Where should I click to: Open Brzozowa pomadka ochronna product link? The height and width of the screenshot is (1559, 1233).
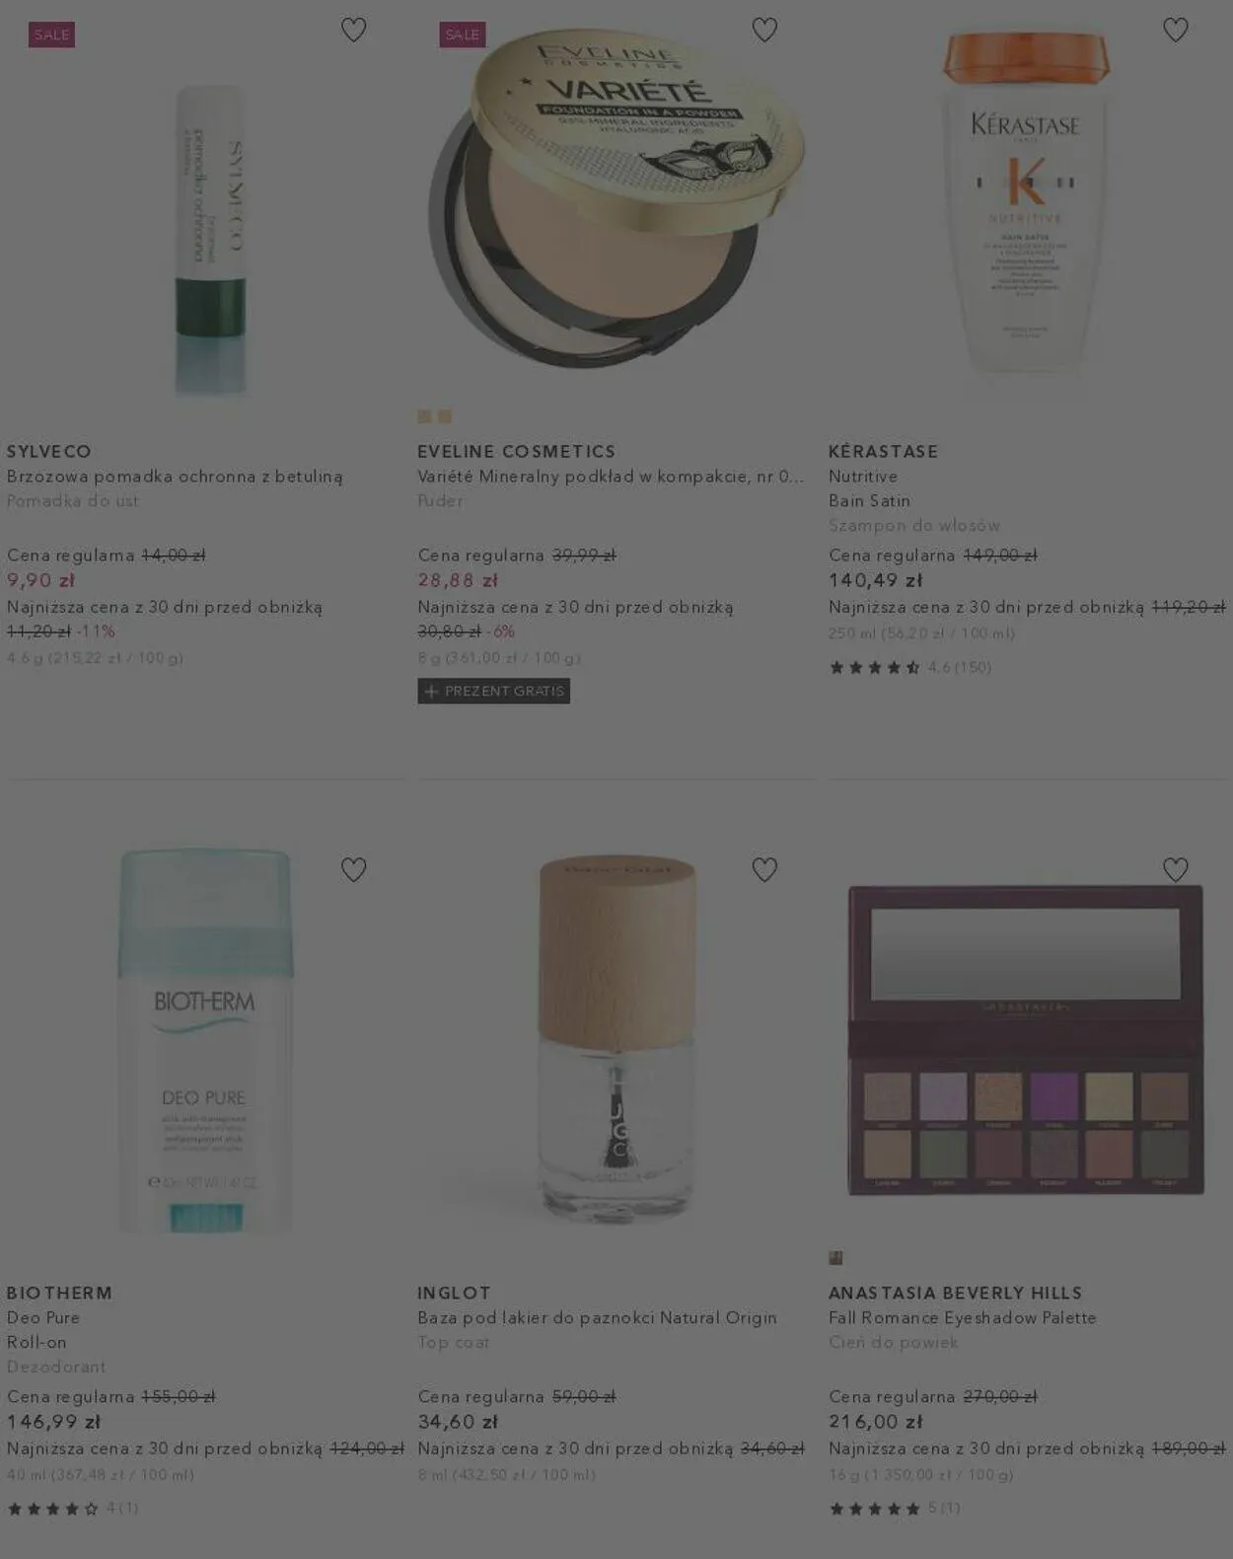175,476
